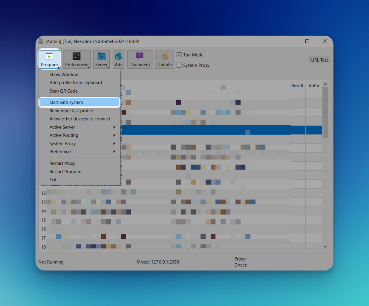Viewport: 369px width, 306px height.
Task: Choose Restart Program menu entry
Action: 79,172
